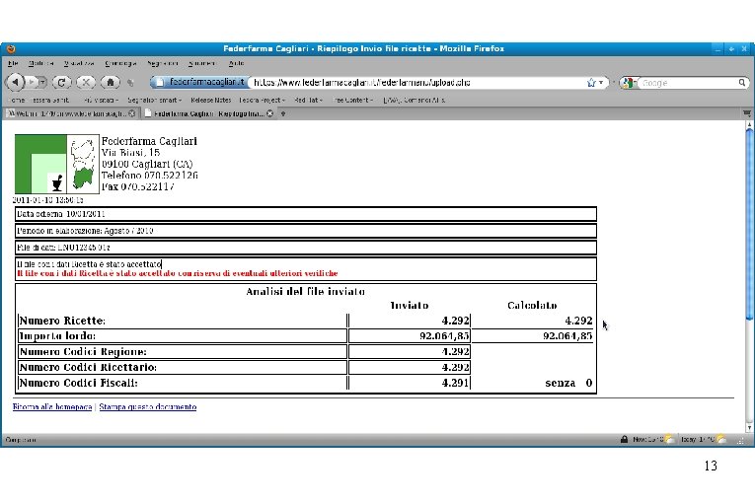Open the URL history dropdown arrow beside the star

pos(601,83)
